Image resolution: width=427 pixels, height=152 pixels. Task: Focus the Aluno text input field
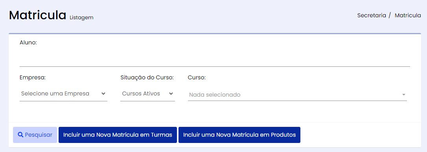point(215,58)
